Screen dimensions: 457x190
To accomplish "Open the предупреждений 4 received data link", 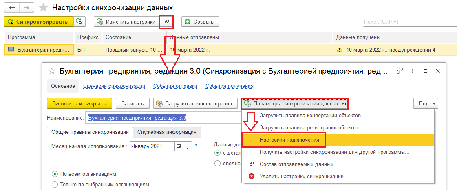I will 391,50.
